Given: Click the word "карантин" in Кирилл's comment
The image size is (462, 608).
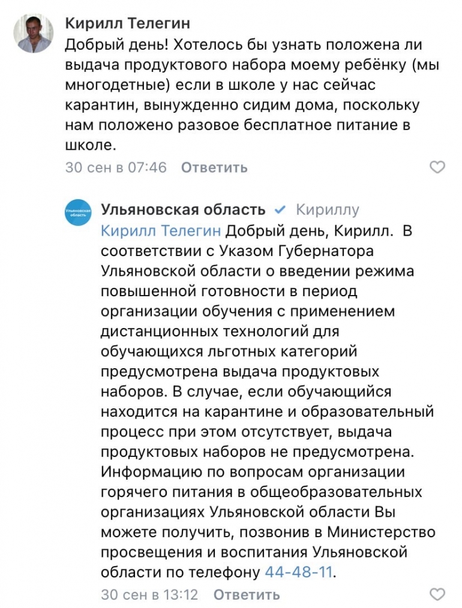Looking at the screenshot, I should [x=102, y=105].
